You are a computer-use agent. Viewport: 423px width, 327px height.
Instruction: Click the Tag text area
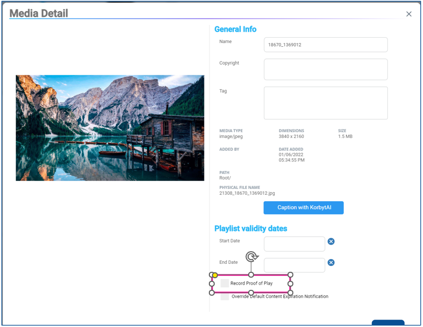click(326, 103)
